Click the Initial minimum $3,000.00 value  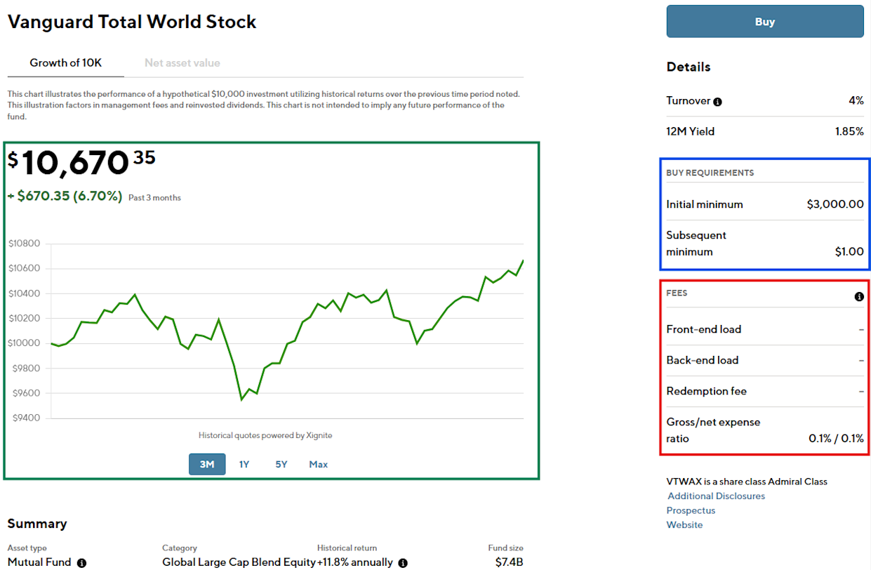click(x=837, y=204)
